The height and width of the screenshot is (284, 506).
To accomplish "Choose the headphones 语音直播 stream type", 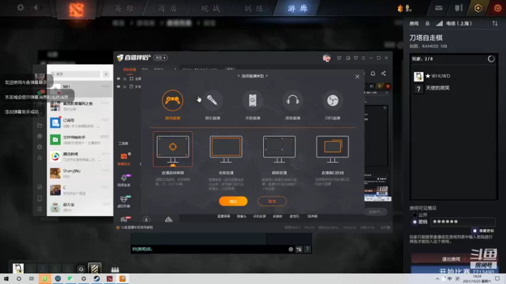I will click(293, 100).
